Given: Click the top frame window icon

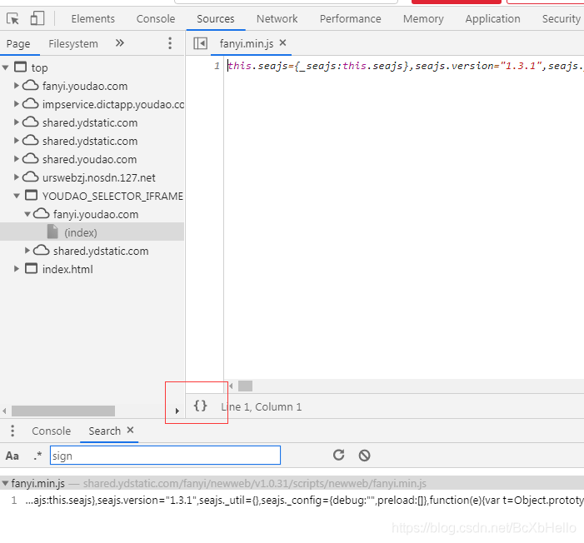Looking at the screenshot, I should [21, 67].
